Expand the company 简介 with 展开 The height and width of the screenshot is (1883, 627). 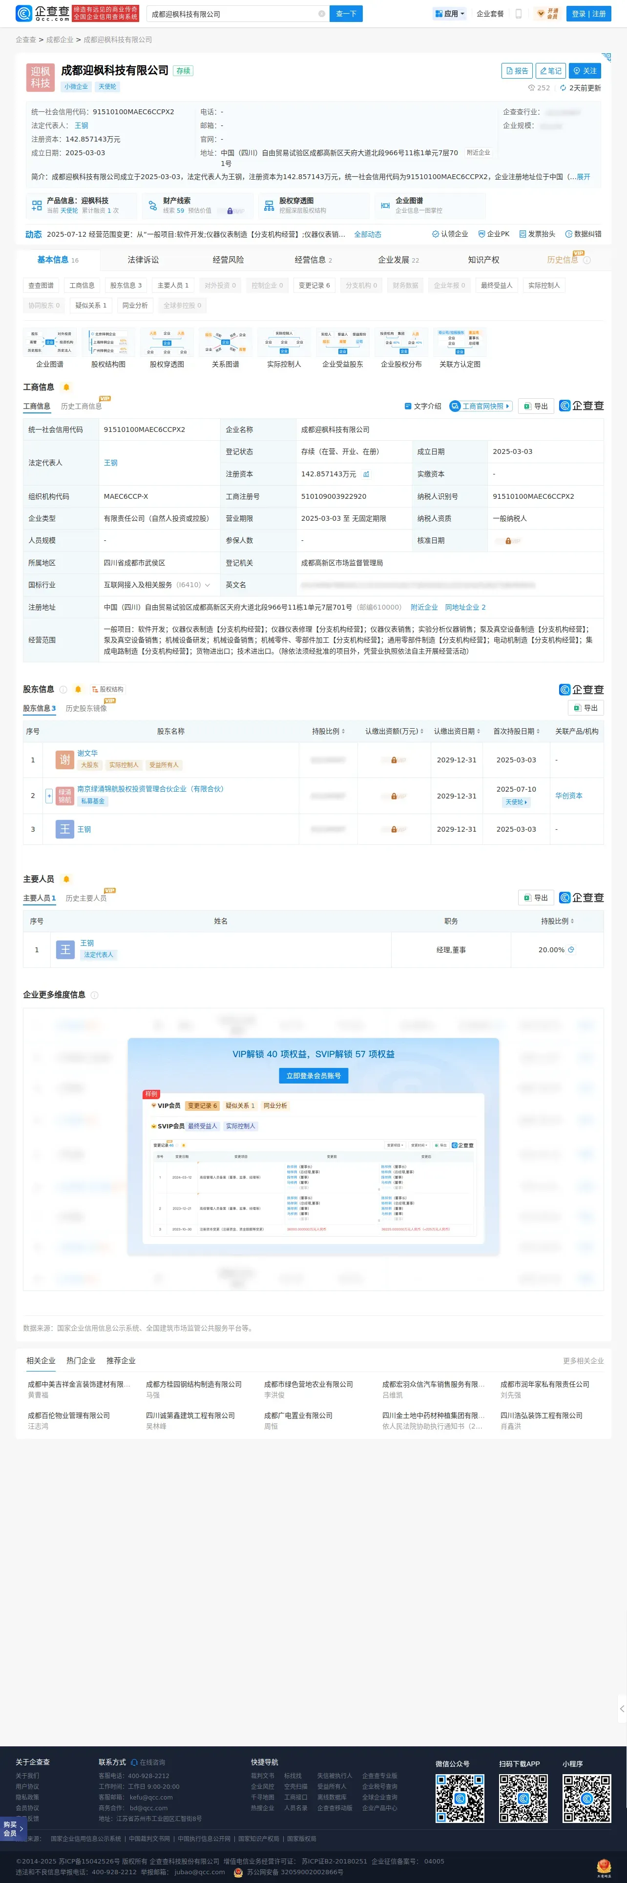point(583,177)
